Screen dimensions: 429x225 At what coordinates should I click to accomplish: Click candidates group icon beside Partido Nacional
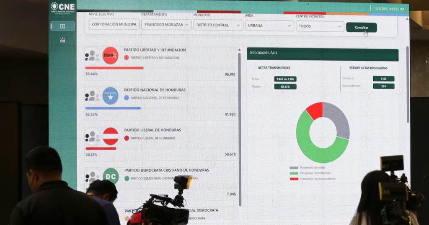(92, 96)
